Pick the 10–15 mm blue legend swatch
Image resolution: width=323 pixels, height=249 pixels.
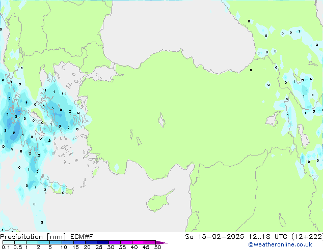tap(67, 242)
